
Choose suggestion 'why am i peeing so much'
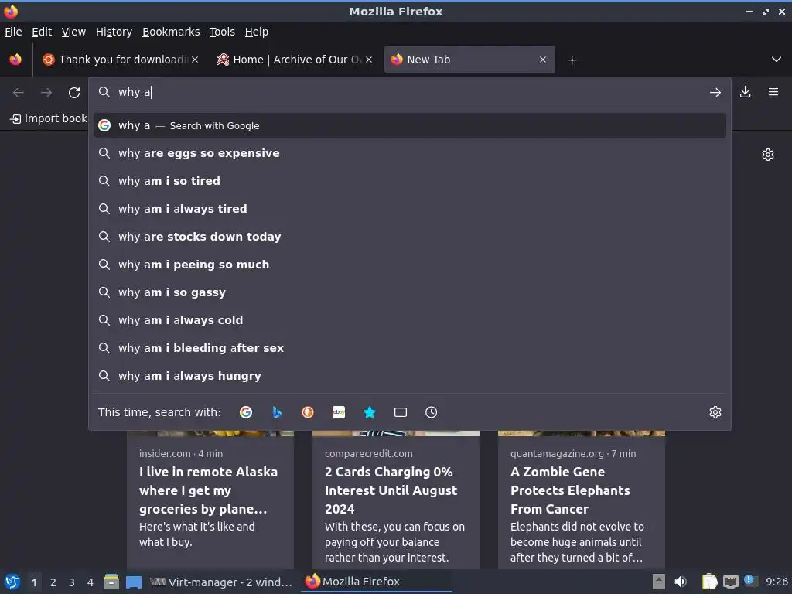click(410, 265)
